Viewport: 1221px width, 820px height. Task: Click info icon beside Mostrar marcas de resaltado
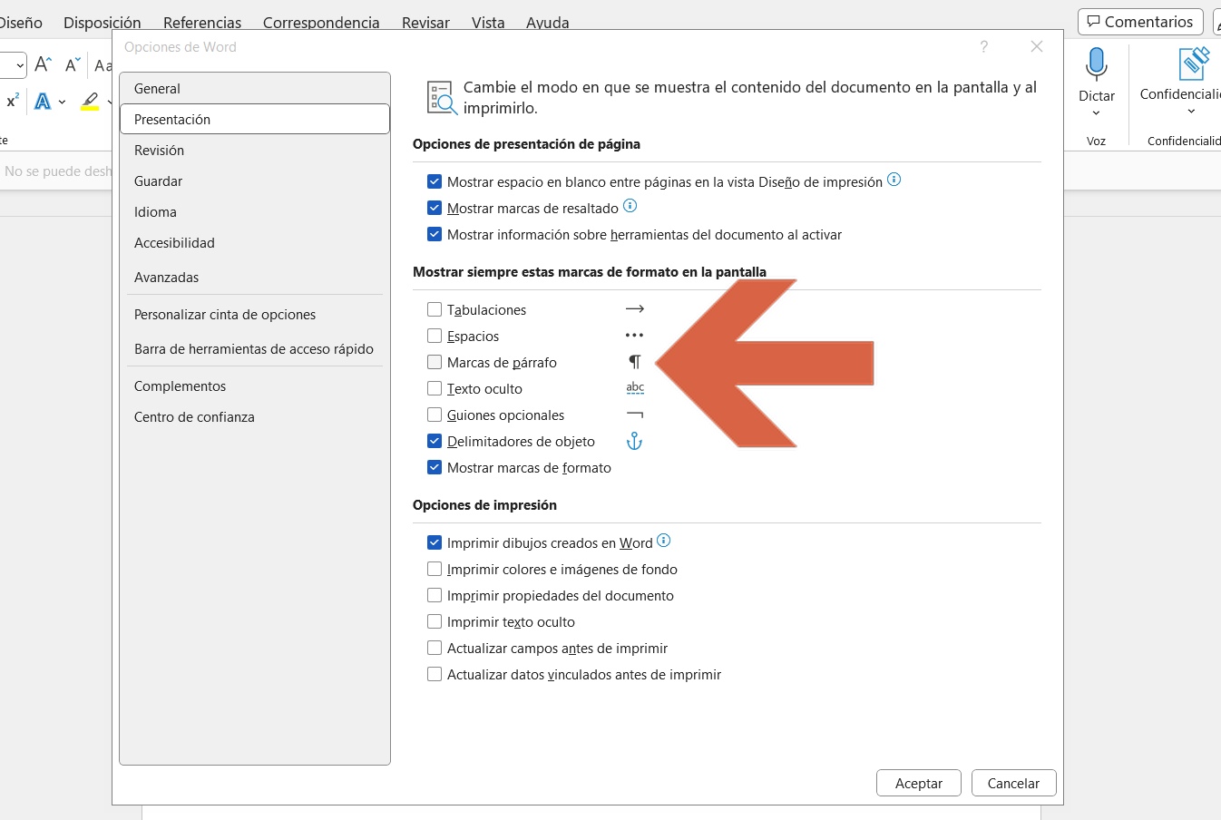pyautogui.click(x=630, y=206)
